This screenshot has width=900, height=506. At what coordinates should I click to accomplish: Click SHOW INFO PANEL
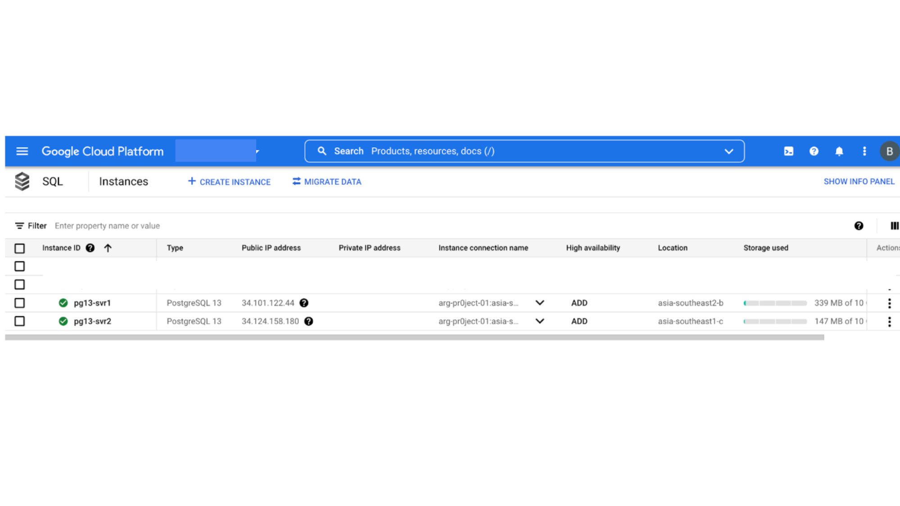(x=859, y=181)
